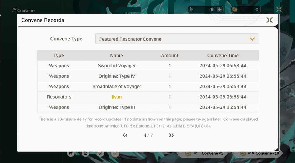
Task: Click the gold tide coin icon beside 0
Action: pyautogui.click(x=235, y=9)
